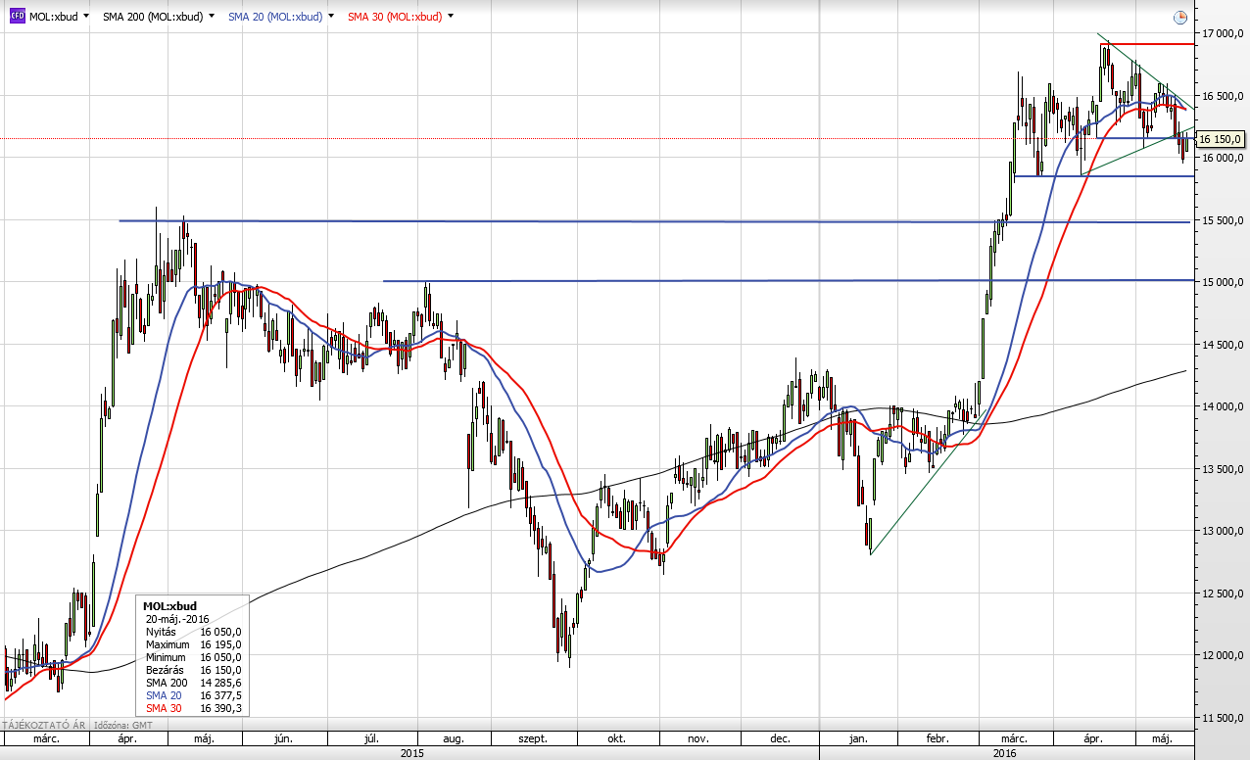Screen dimensions: 1250x760
Task: Click the SMA 20 value 16 377,5
Action: [x=221, y=694]
